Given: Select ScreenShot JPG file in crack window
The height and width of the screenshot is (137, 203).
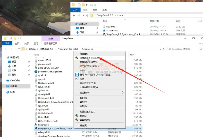Looking at the screenshot, I should point(112,30).
